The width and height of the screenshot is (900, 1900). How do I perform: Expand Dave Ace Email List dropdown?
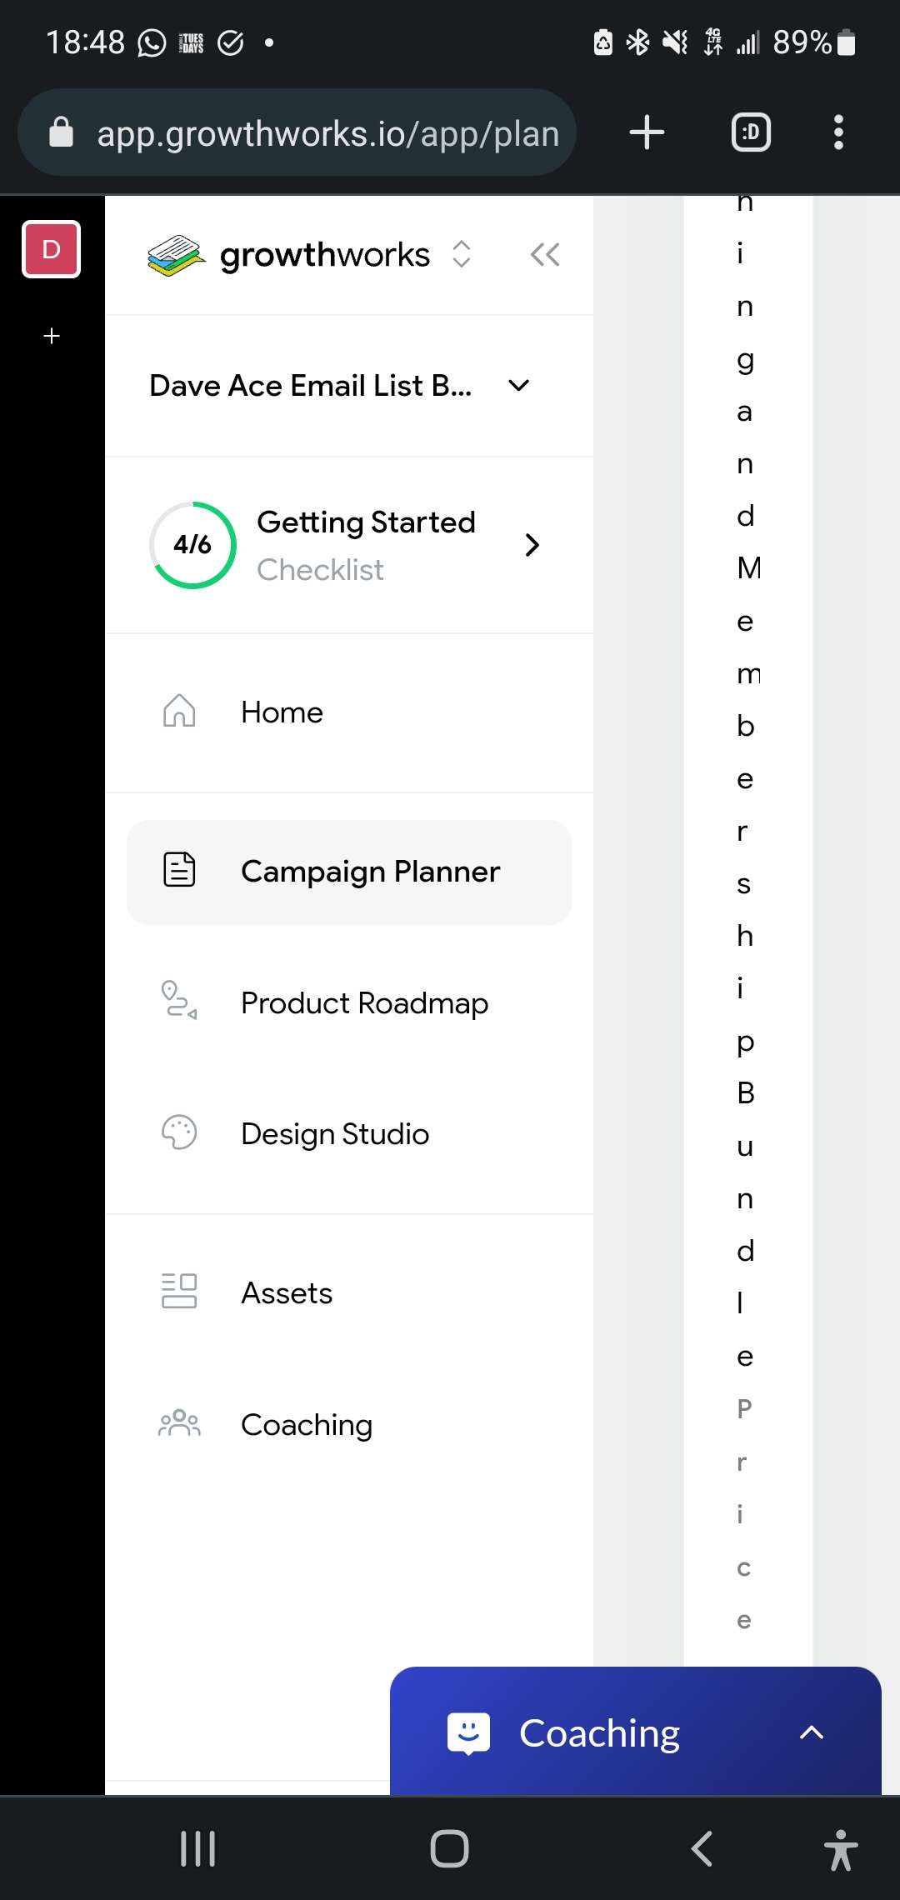point(518,386)
